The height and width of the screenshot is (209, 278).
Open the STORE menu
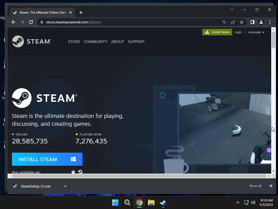74,42
